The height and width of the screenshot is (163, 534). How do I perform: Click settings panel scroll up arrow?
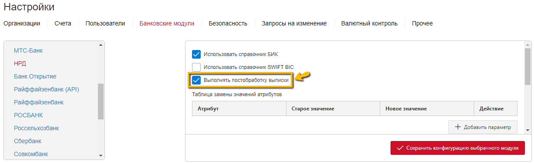pos(527,44)
